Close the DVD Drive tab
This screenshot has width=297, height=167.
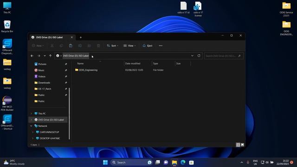click(72, 37)
